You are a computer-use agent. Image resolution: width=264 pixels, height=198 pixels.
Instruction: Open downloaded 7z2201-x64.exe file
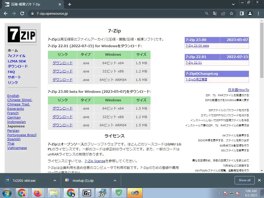point(24,180)
